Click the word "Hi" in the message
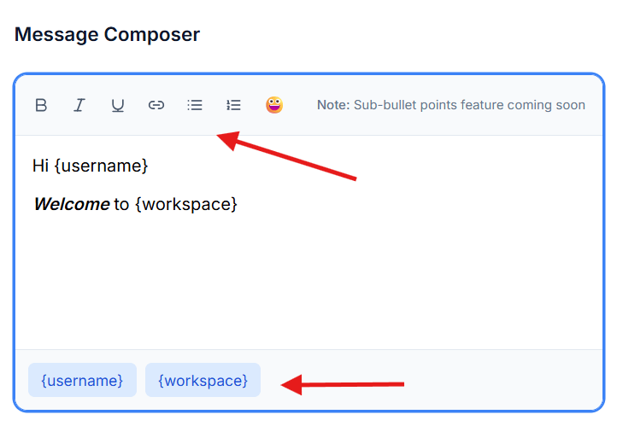 point(40,166)
